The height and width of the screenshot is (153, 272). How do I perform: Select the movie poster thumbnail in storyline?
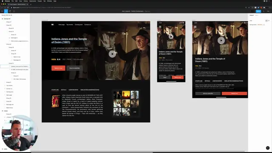coord(56,101)
